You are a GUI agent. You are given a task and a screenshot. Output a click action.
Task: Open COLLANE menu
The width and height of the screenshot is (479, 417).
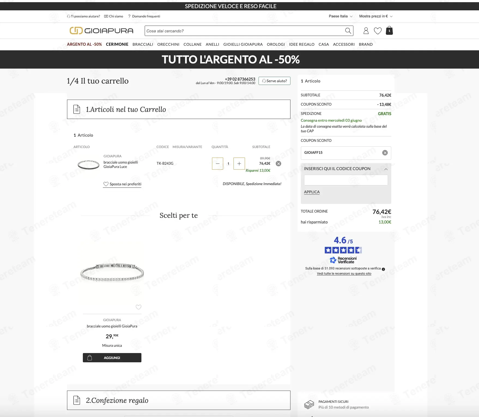[193, 44]
